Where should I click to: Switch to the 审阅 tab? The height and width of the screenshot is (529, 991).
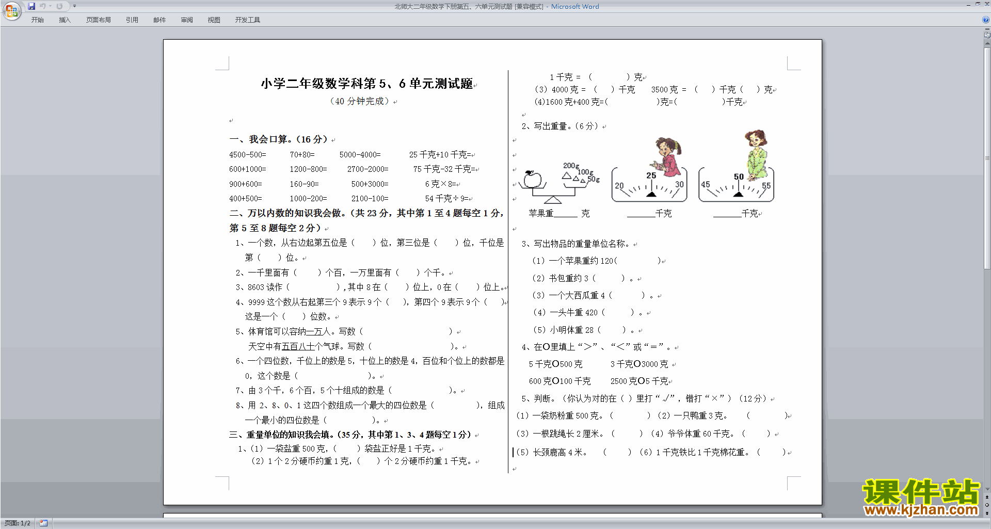tap(187, 20)
